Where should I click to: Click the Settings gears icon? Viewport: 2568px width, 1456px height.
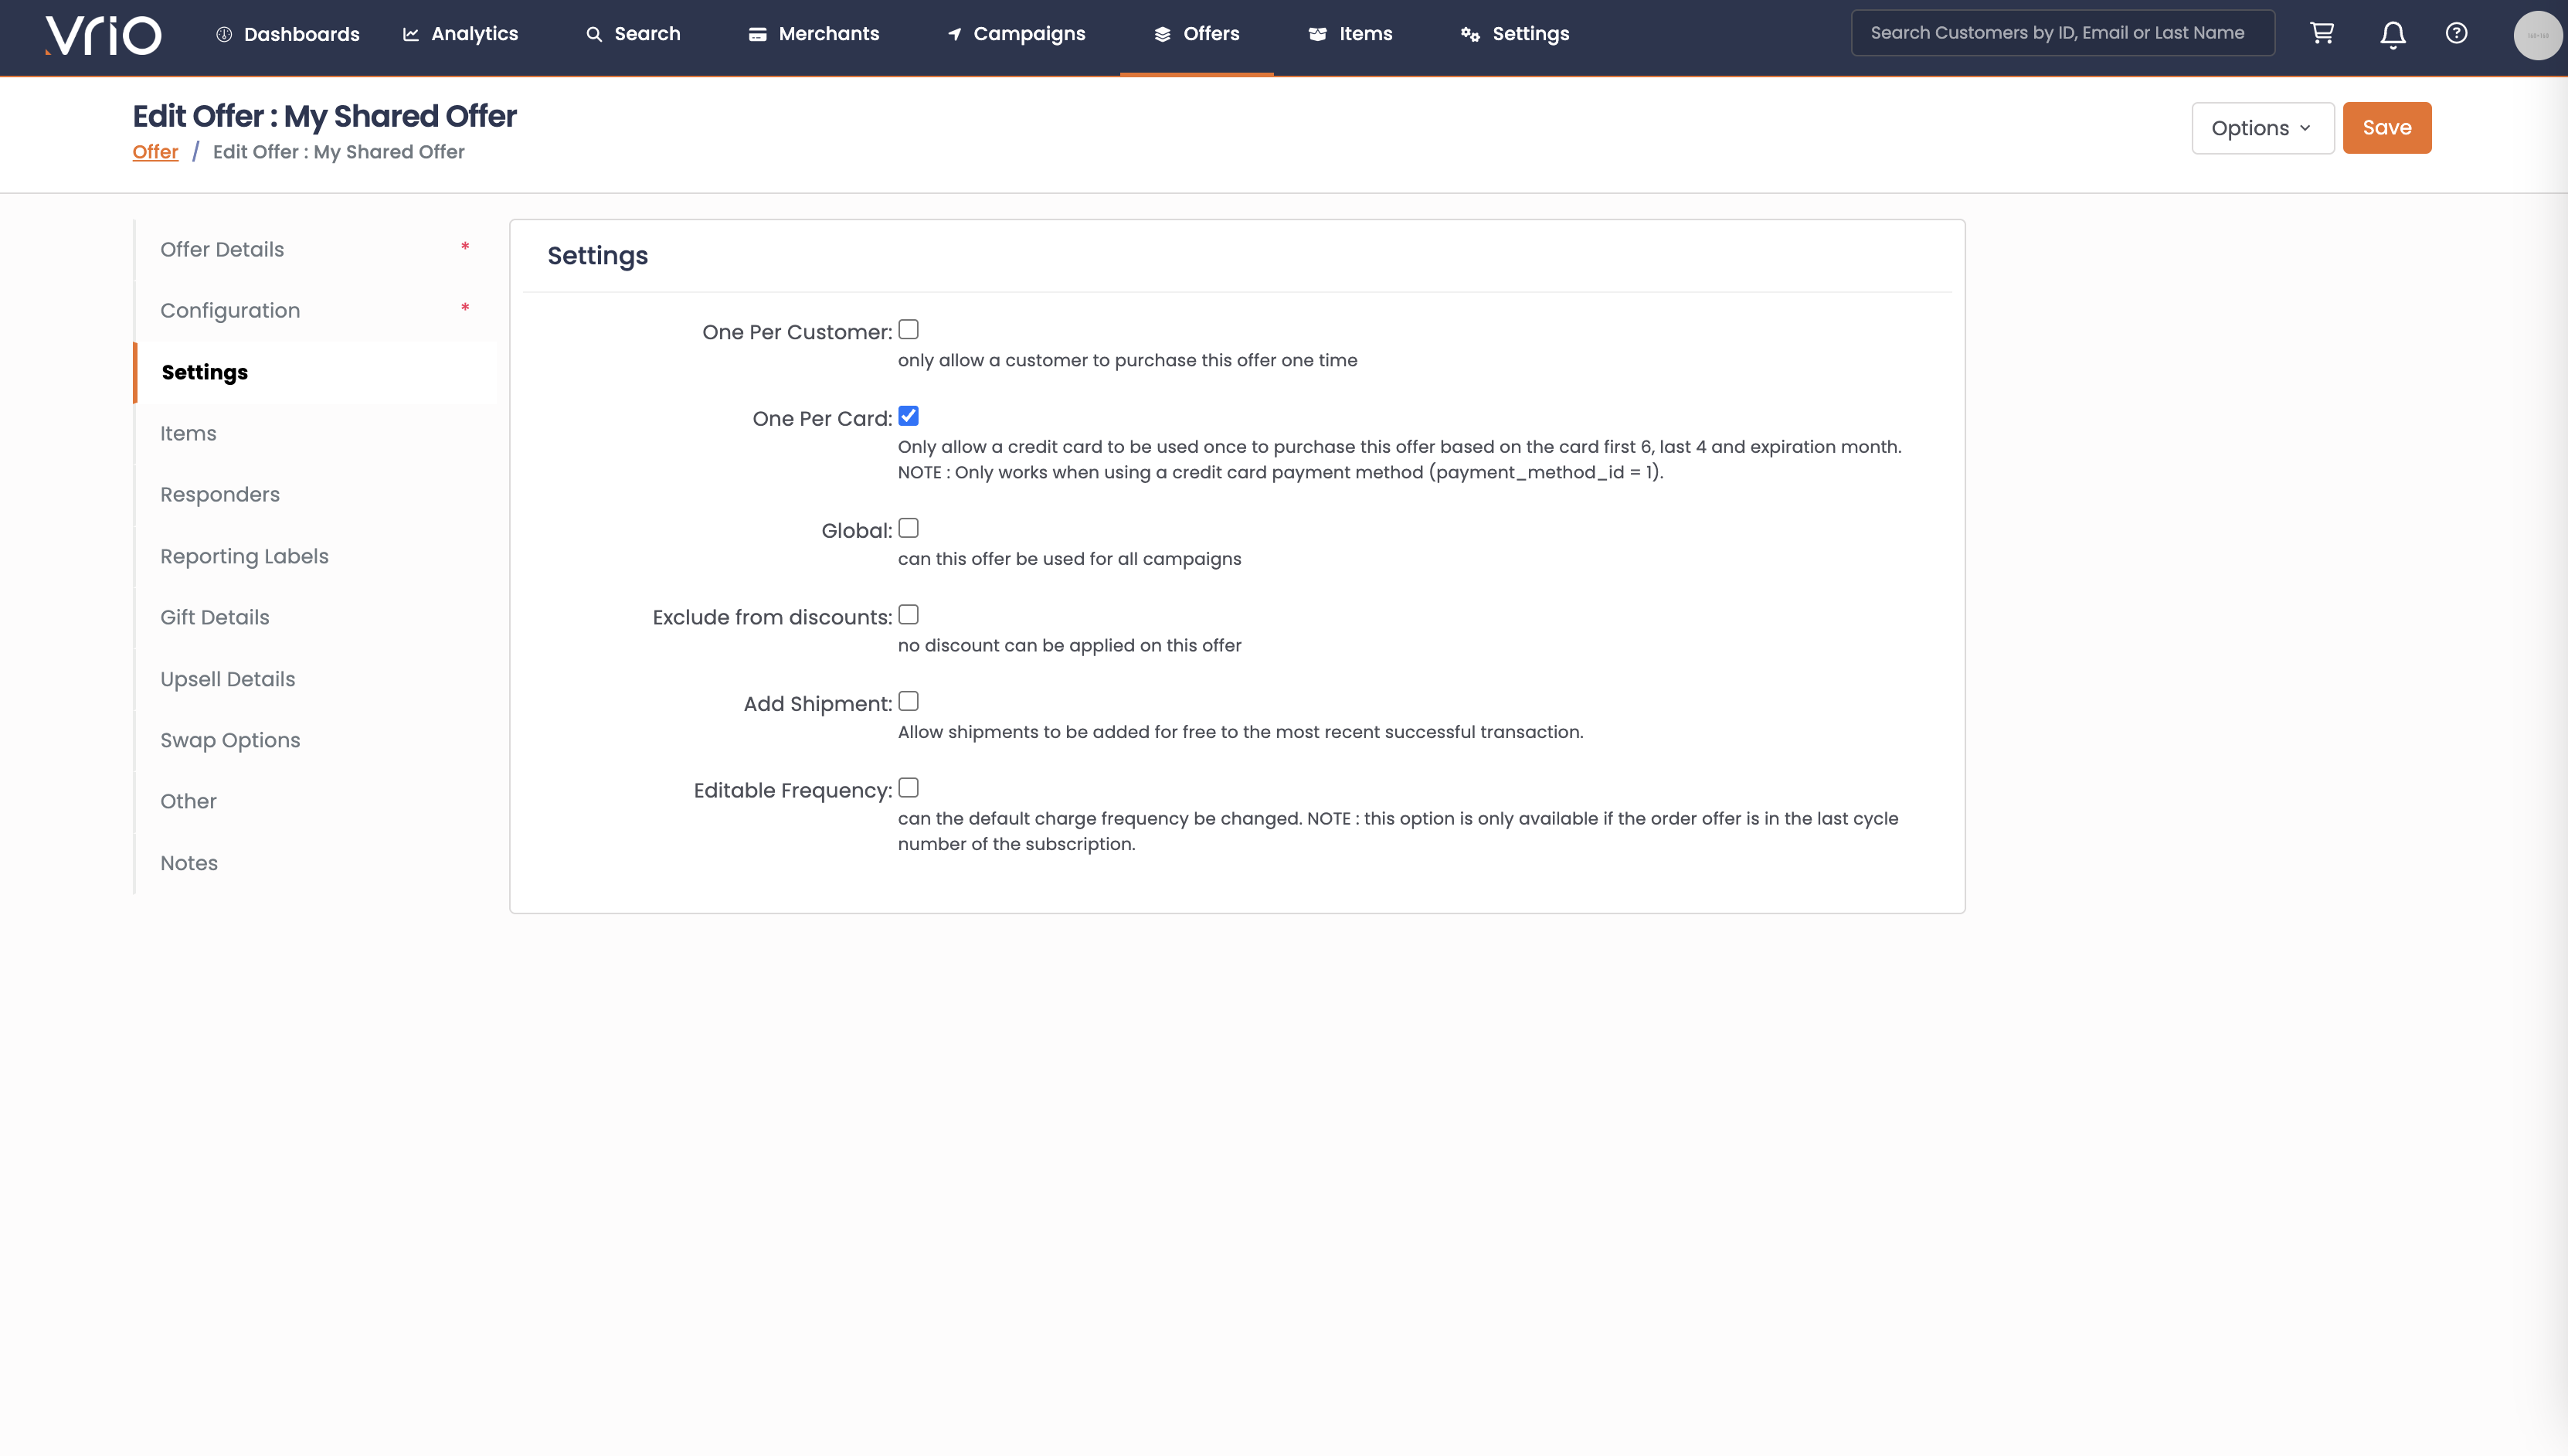point(1470,34)
